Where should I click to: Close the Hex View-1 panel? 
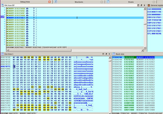pos(109,54)
